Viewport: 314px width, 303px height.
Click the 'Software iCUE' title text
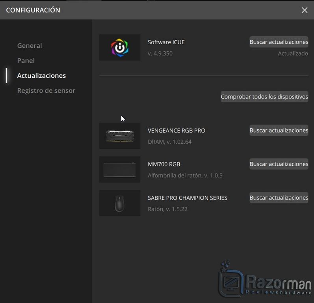[166, 42]
